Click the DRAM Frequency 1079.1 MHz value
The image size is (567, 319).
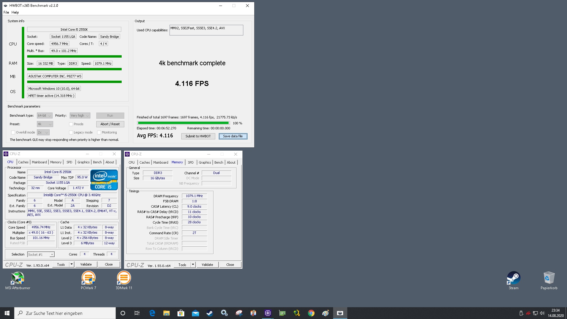click(194, 196)
